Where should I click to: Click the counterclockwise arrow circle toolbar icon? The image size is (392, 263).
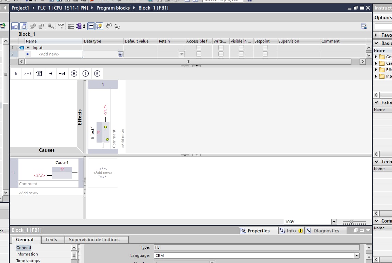click(117, 26)
